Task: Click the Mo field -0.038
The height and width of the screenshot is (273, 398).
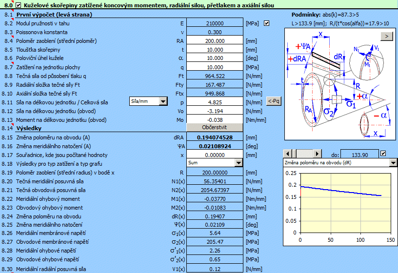Action: tap(215, 120)
